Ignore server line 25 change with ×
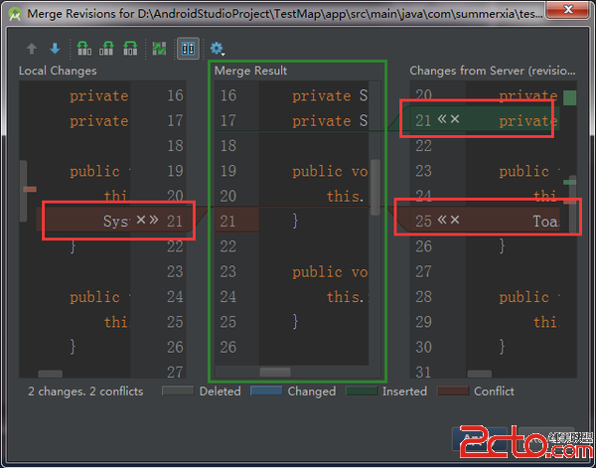The image size is (596, 468). pyautogui.click(x=455, y=220)
